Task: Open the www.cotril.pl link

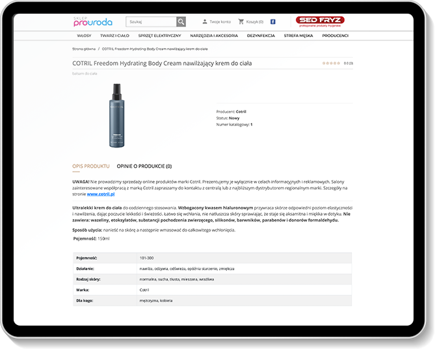Action: [101, 194]
